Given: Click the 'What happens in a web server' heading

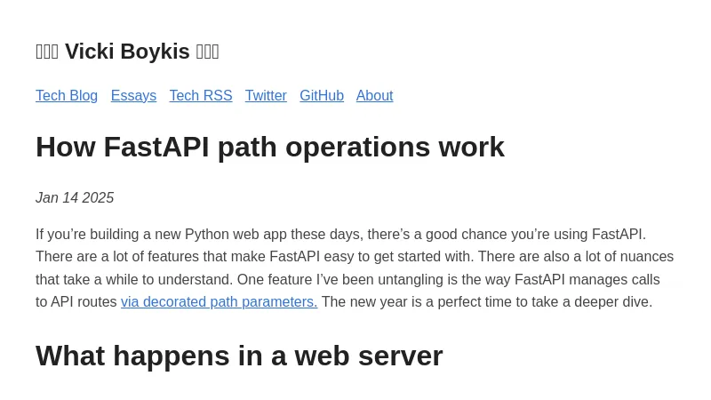Looking at the screenshot, I should pos(239,356).
